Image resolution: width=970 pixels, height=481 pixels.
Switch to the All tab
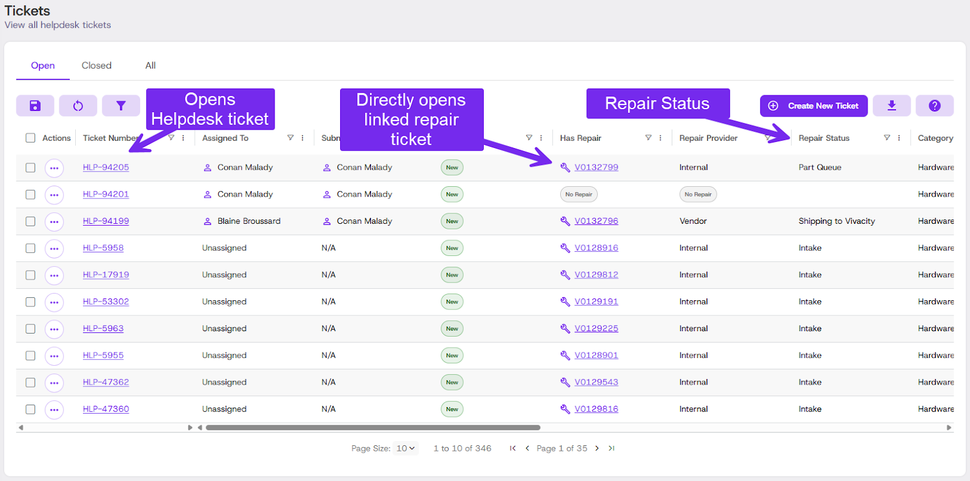150,66
